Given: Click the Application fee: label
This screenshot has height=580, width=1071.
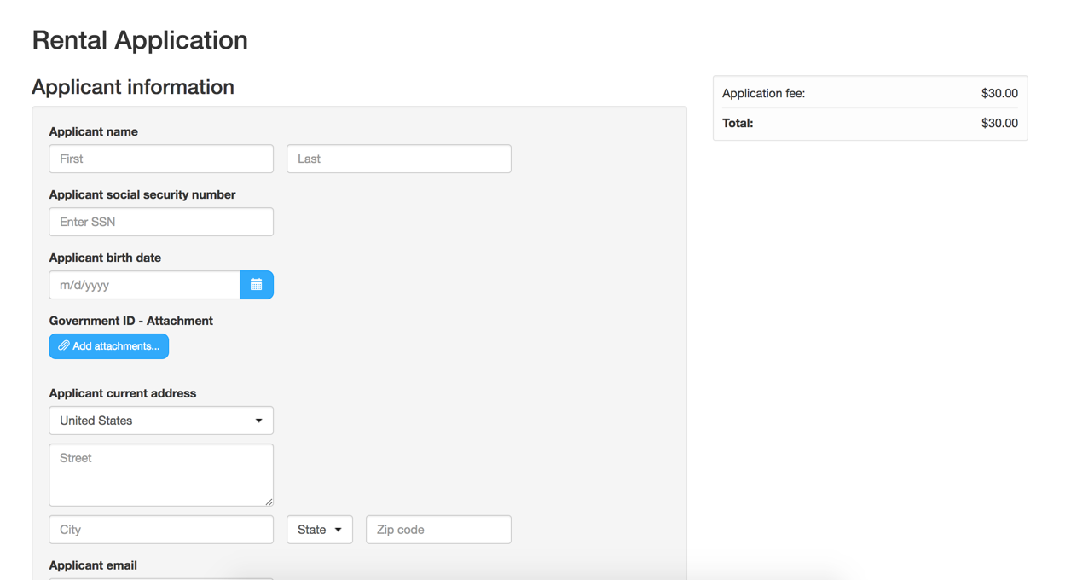Looking at the screenshot, I should (x=763, y=93).
